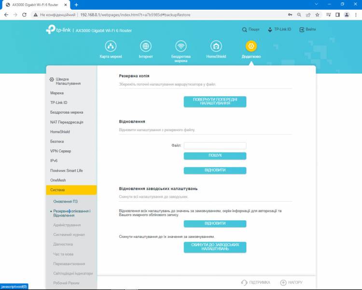Click ПОВЕРНУТИ ПОПЕРЕДНІ НАЛАШТУВАННЯ button
Viewport: 362px width, 290px height.
click(215, 101)
